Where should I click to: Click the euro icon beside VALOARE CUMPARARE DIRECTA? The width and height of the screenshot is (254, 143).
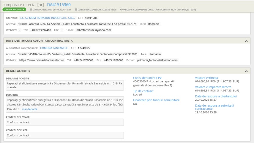coord(121,10)
